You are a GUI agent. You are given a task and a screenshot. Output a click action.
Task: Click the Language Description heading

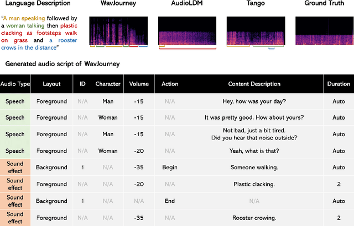click(x=38, y=4)
